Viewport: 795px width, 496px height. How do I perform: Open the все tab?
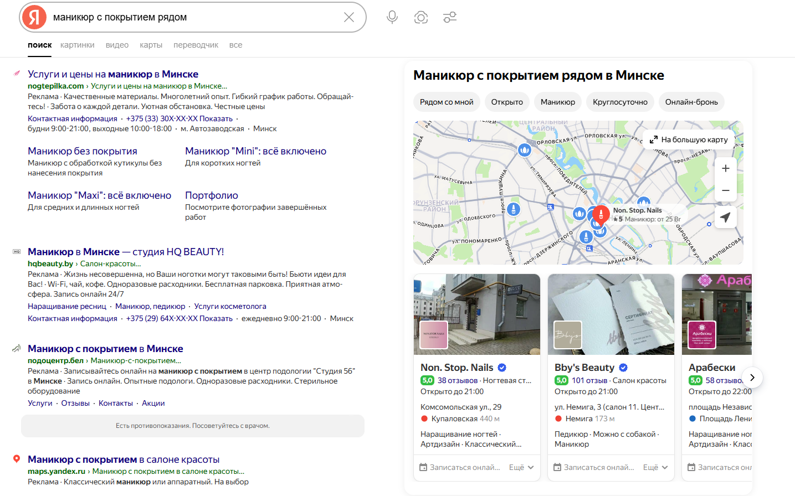tap(235, 45)
